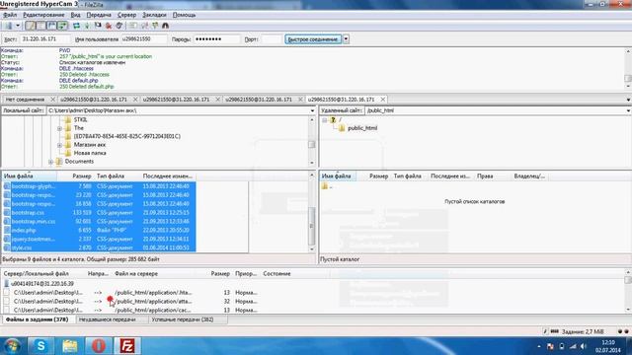Open Skype from the taskbar
The width and height of the screenshot is (632, 355).
[40, 346]
